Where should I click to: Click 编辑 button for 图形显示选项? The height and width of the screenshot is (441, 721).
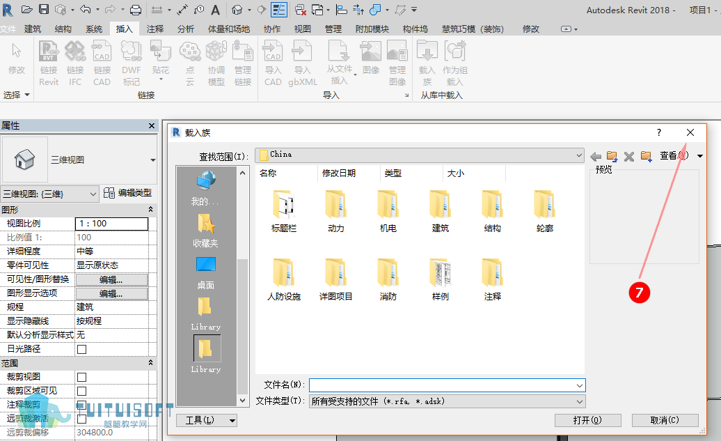[111, 294]
